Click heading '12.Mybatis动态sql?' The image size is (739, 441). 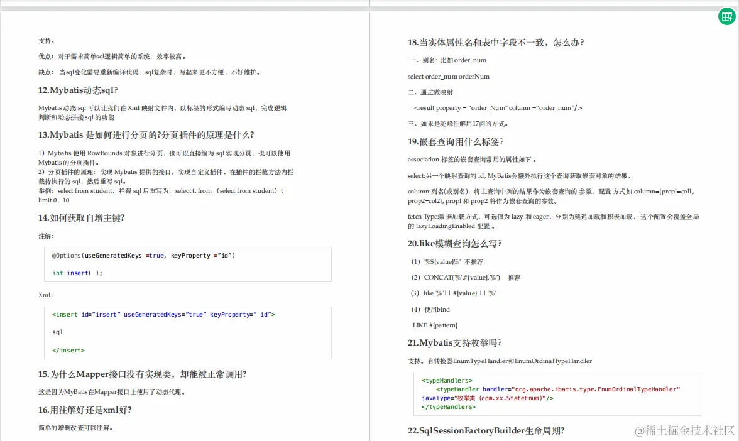78,90
